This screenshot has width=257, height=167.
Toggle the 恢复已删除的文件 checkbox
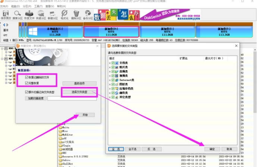[x=26, y=77]
